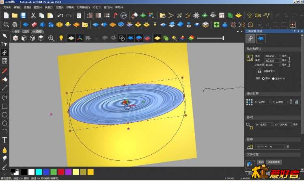Click the 宽度 width input field
Image resolution: width=304 pixels, height=181 pixels.
coord(272,56)
